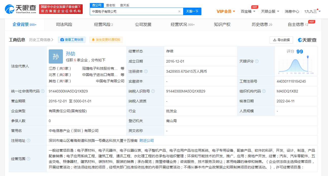This screenshot has height=176, width=328.
Task: Open 冠捷电子科技股份有 company link
Action: point(100,68)
